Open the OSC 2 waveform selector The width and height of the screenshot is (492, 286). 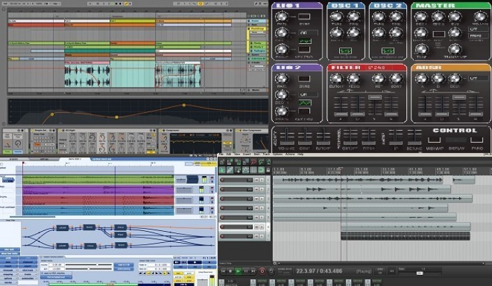pyautogui.click(x=388, y=51)
